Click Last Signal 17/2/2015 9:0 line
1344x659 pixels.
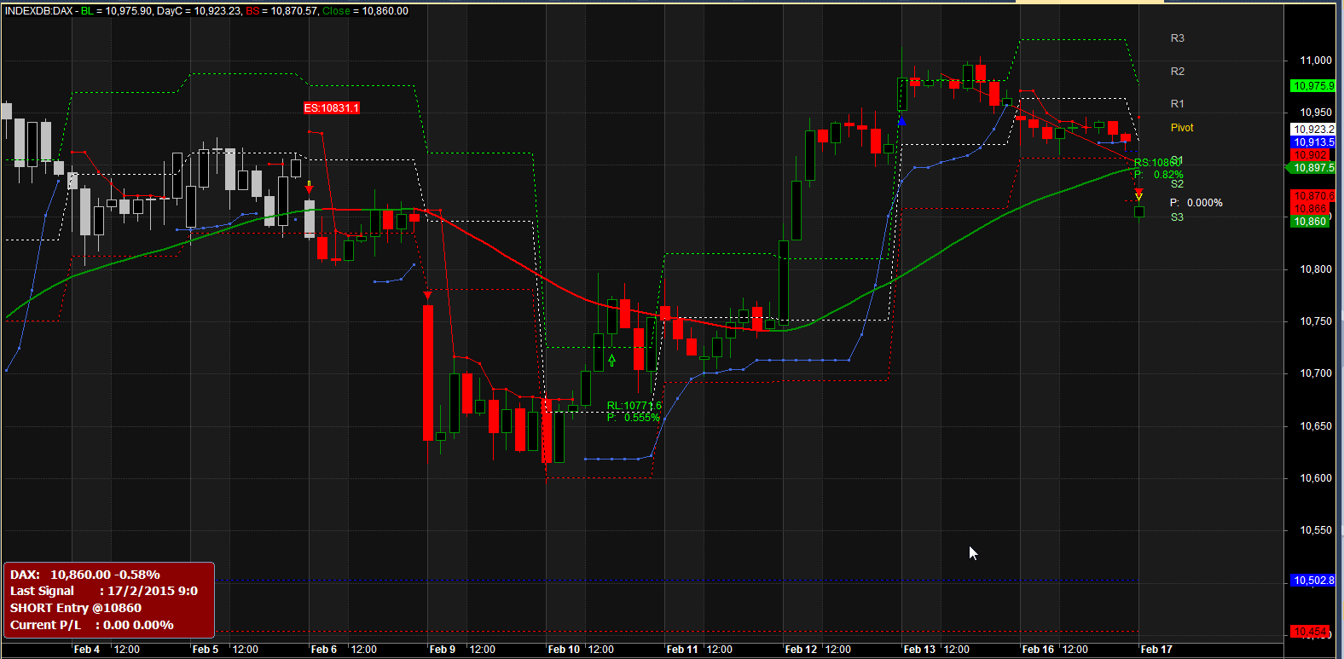point(104,591)
